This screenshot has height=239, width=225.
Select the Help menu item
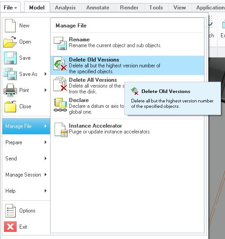tap(26, 190)
